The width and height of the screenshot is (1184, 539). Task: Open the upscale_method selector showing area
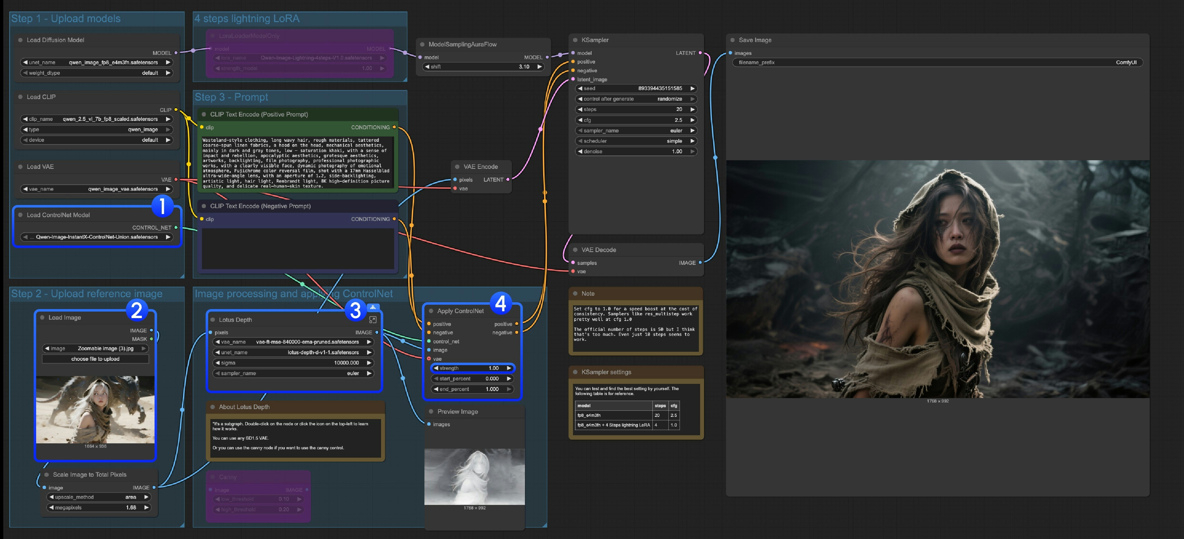coord(98,497)
